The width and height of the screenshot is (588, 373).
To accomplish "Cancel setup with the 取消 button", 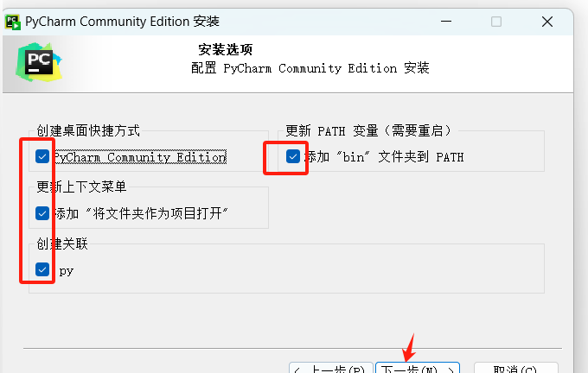I will [515, 368].
